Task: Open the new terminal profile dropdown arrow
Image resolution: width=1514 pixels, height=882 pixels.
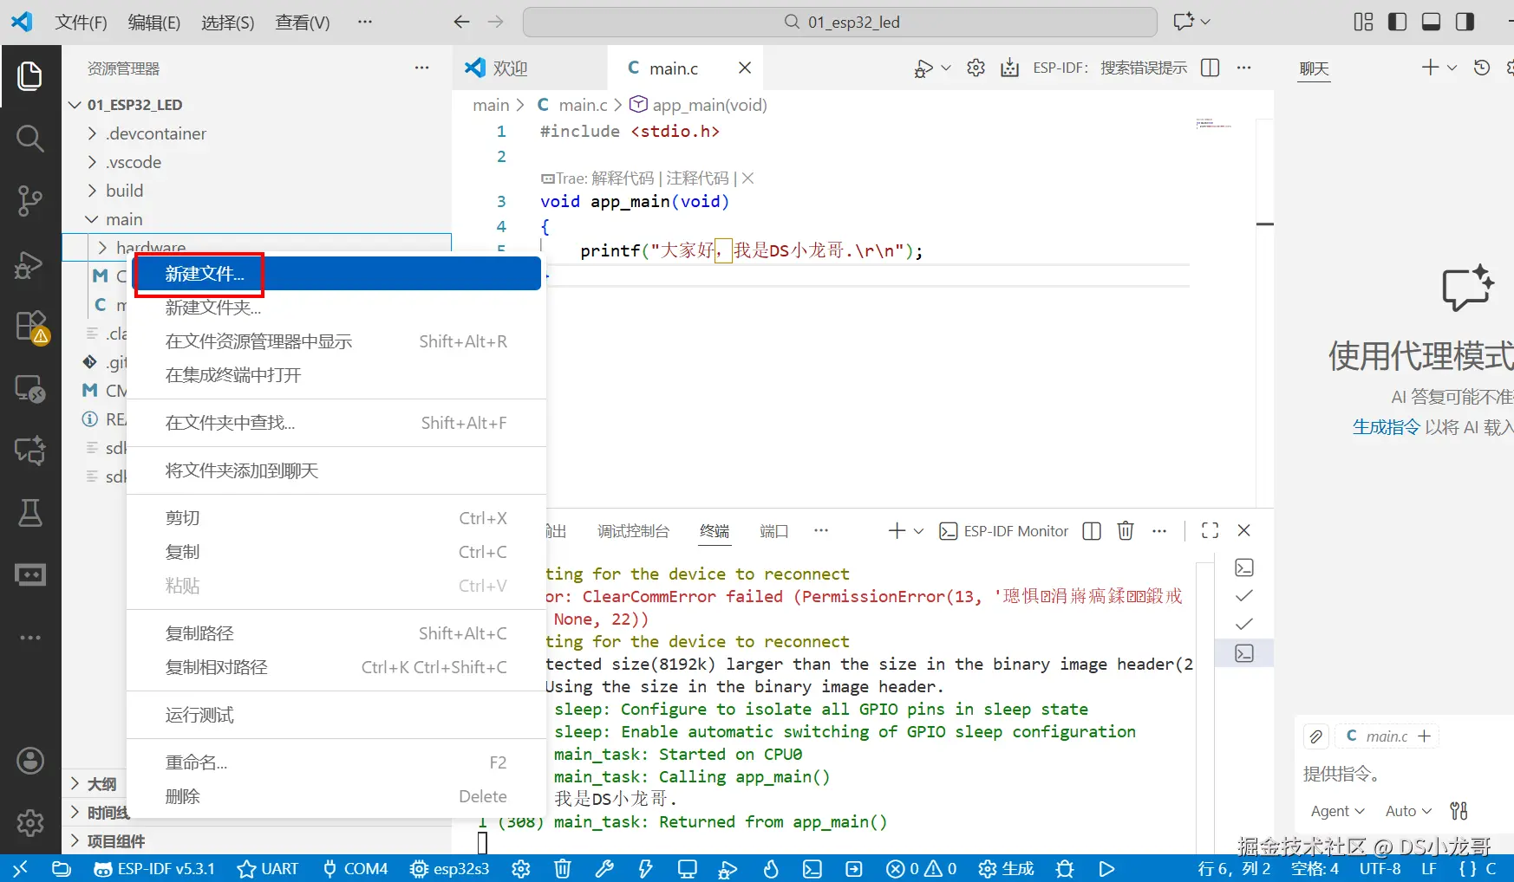Action: click(x=919, y=531)
